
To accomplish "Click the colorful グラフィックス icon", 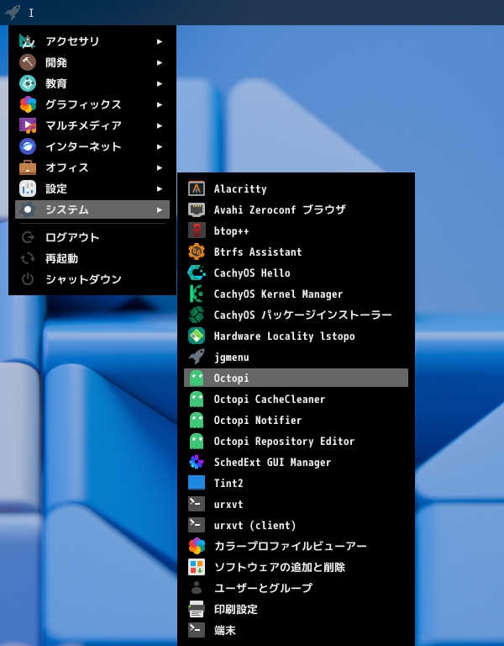I will point(28,104).
